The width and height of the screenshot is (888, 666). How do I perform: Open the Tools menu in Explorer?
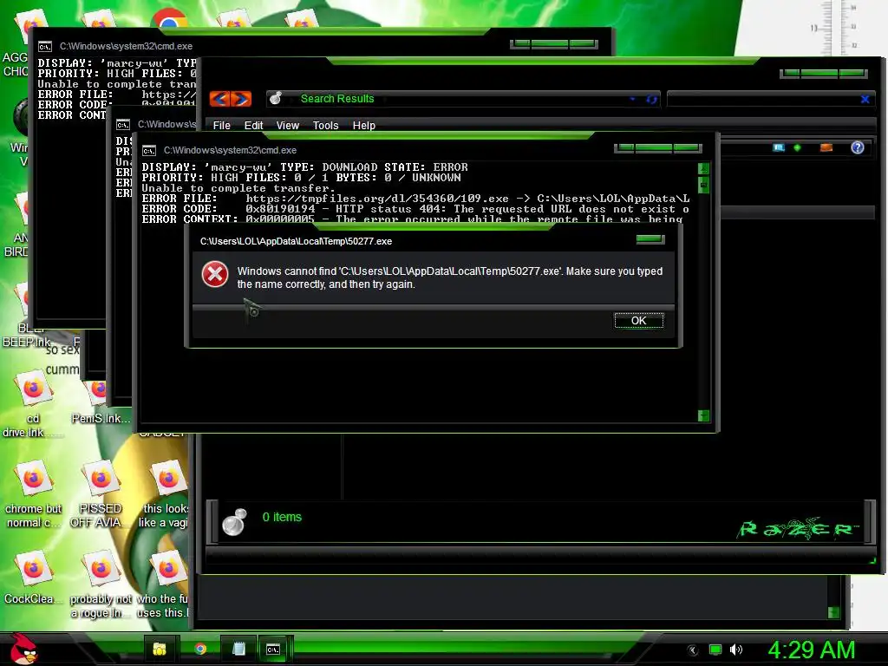point(325,125)
